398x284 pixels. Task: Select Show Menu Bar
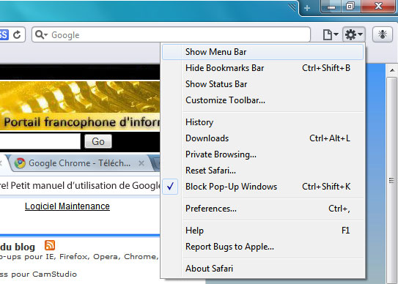[x=262, y=52]
